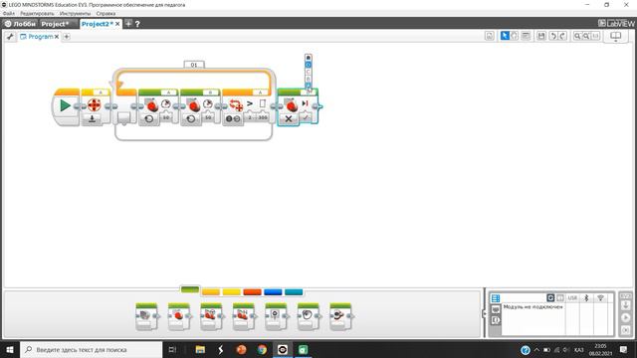Click the loop name label 01
This screenshot has height=358, width=637.
point(194,65)
